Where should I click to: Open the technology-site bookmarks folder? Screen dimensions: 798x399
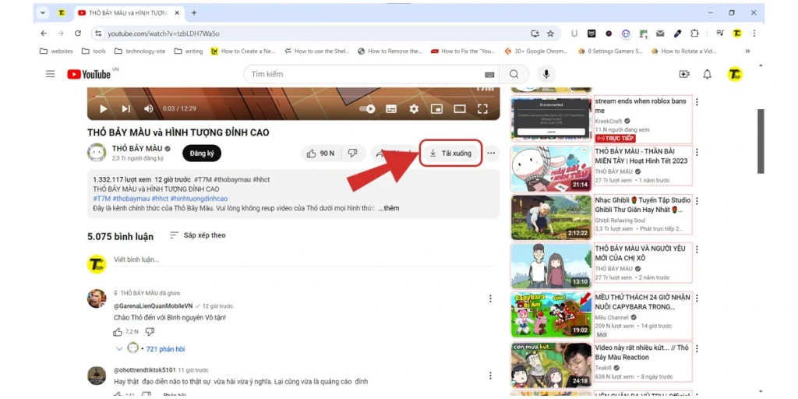pyautogui.click(x=141, y=51)
